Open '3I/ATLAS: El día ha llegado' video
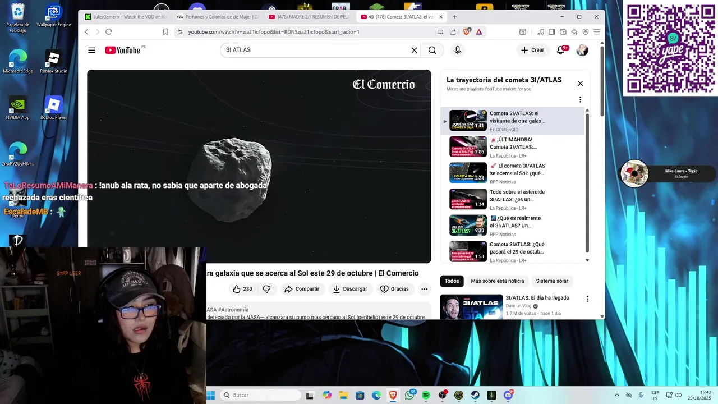This screenshot has width=718, height=404. 537,298
